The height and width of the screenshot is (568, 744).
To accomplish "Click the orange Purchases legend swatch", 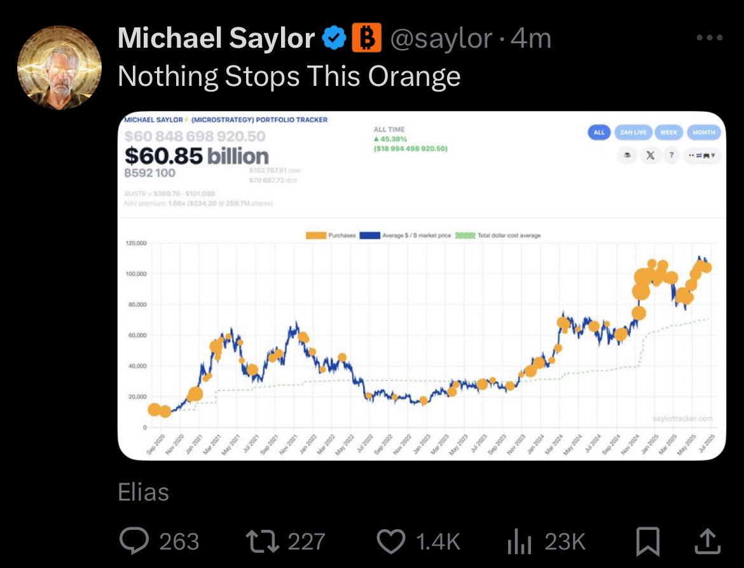I will [x=316, y=235].
